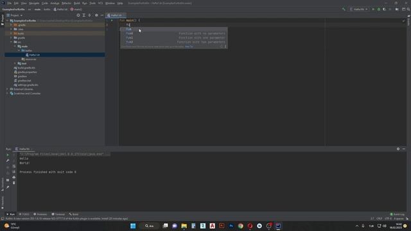
Task: Click the scroll-to-end icon in the Run console toolbar
Action: coord(14,172)
